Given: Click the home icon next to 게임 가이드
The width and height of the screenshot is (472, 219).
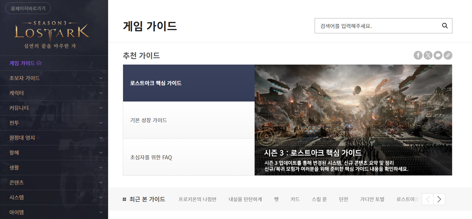Looking at the screenshot, I should (39, 63).
